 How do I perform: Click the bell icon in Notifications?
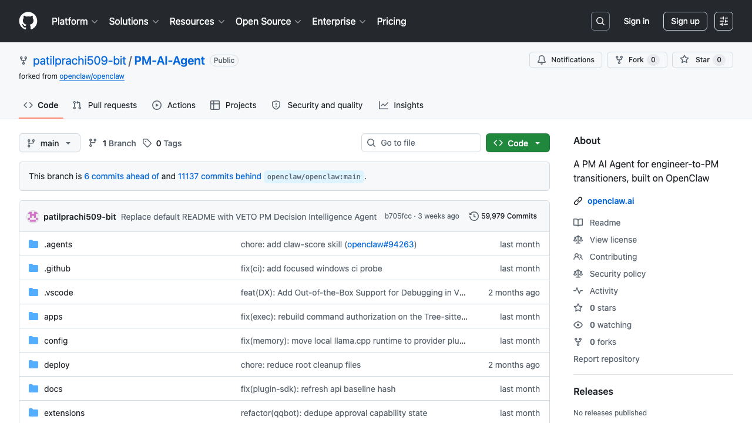(x=542, y=60)
